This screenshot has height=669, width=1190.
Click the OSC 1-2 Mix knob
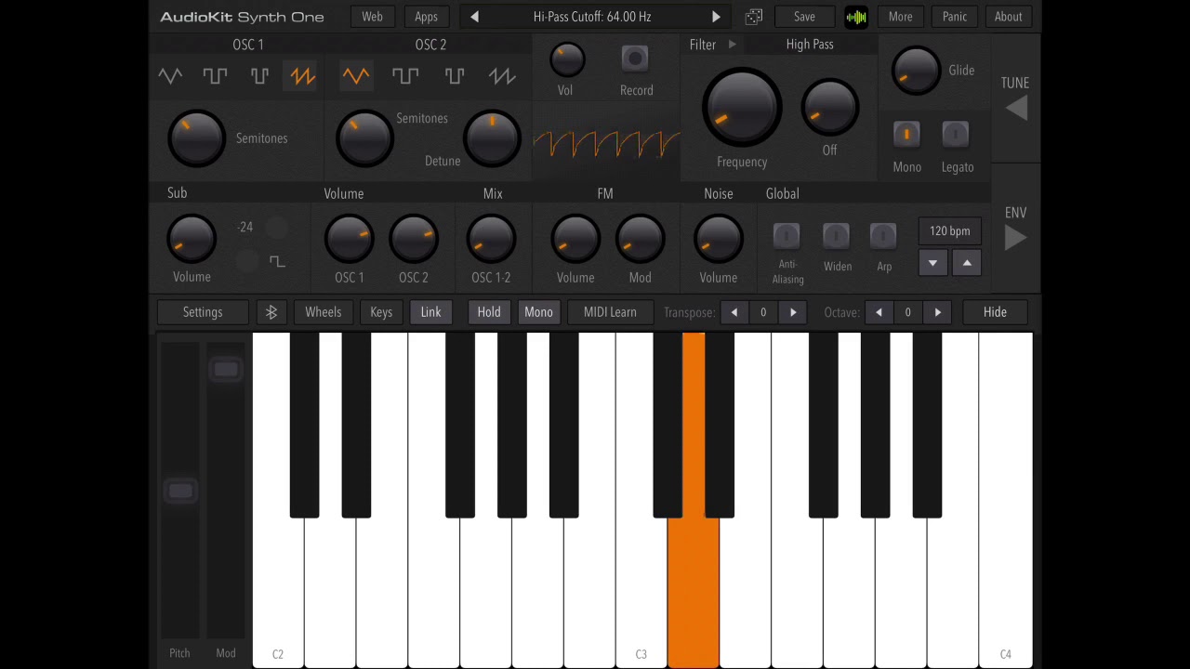(491, 238)
